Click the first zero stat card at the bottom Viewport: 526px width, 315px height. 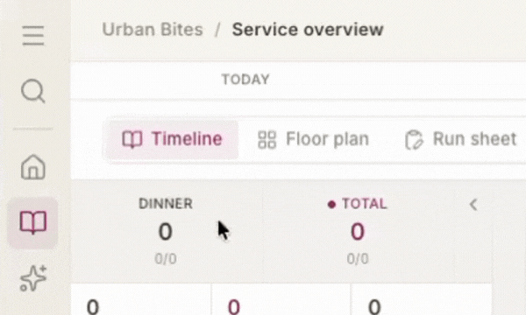[141, 299]
